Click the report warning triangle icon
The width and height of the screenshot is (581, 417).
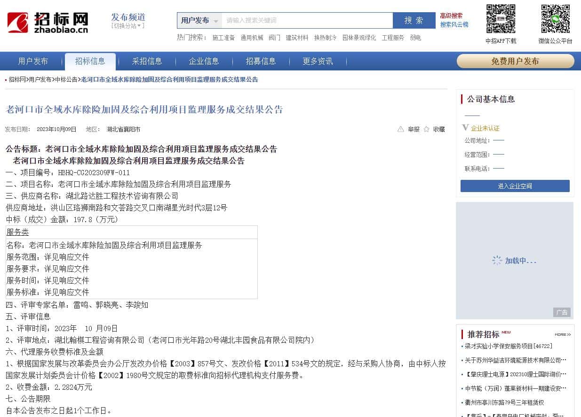click(x=401, y=129)
